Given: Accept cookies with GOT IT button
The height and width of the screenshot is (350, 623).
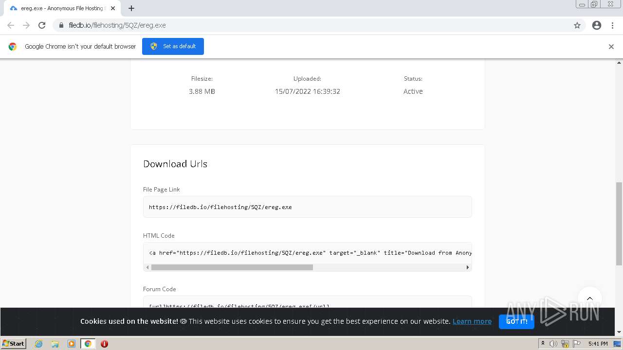Looking at the screenshot, I should 516,321.
